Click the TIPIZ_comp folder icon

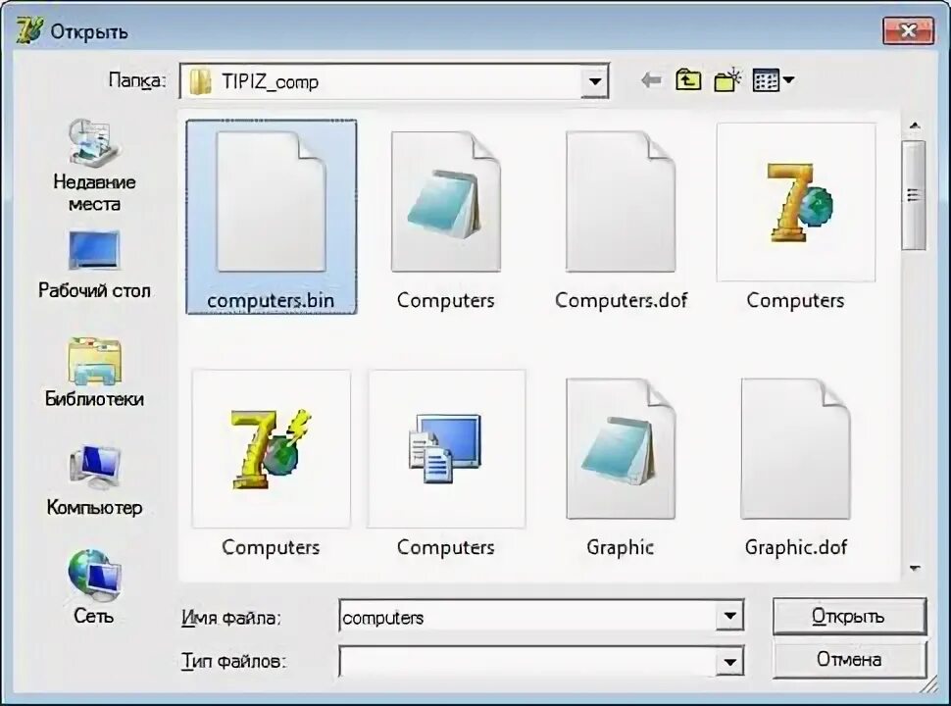click(200, 81)
